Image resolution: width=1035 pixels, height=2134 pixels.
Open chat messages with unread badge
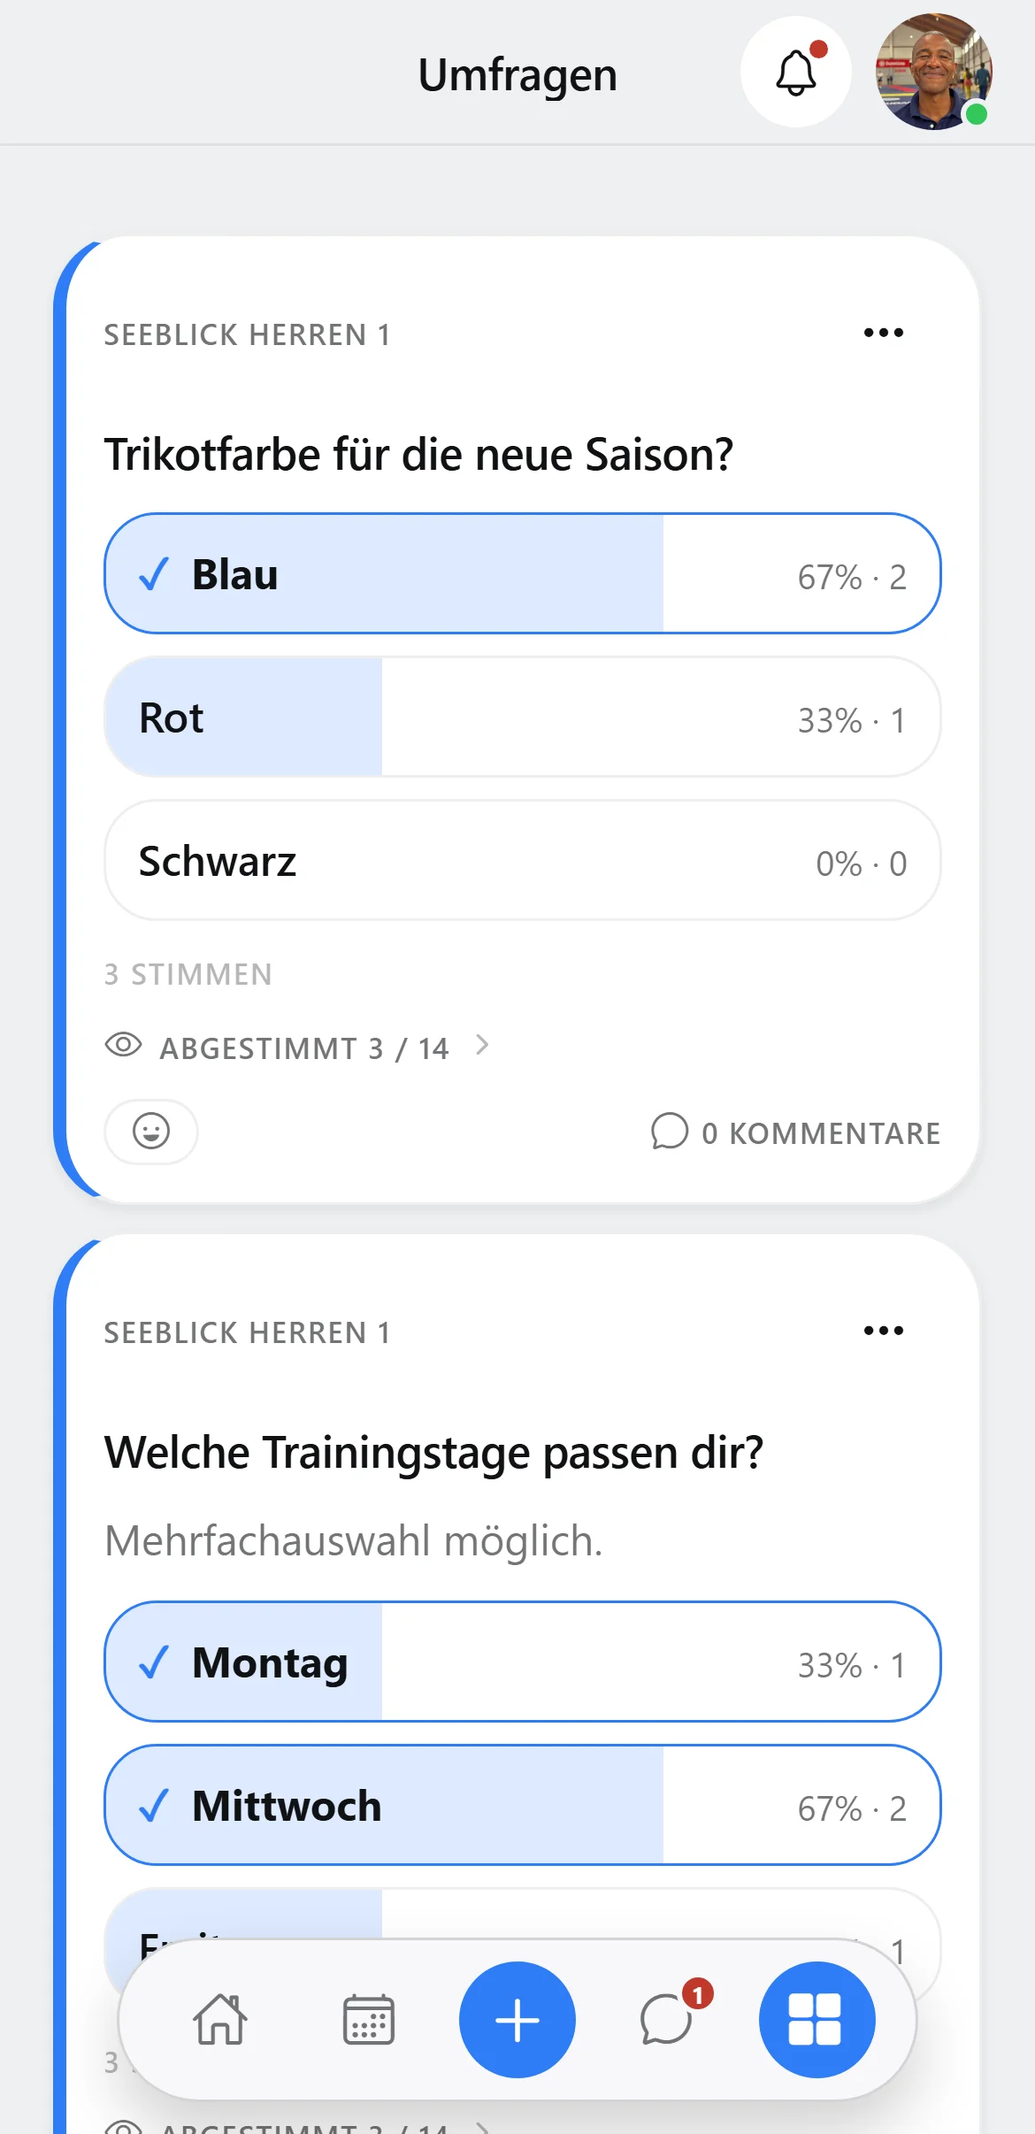[667, 2020]
